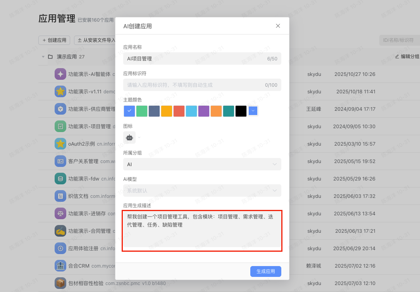Open the 所属分组 dropdown showing AI
The height and width of the screenshot is (292, 420).
202,164
